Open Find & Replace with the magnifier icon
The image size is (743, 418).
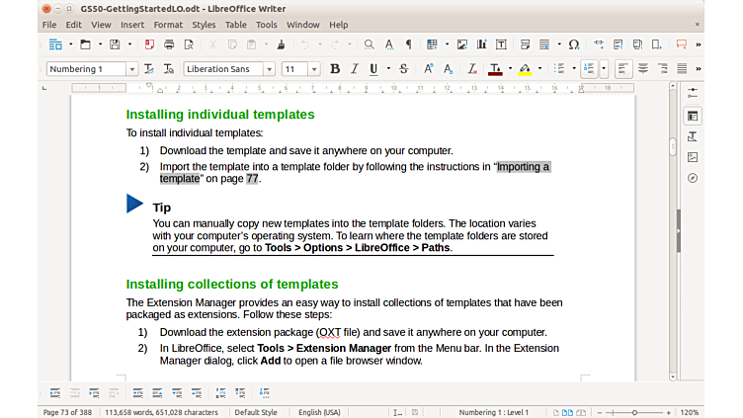point(369,44)
